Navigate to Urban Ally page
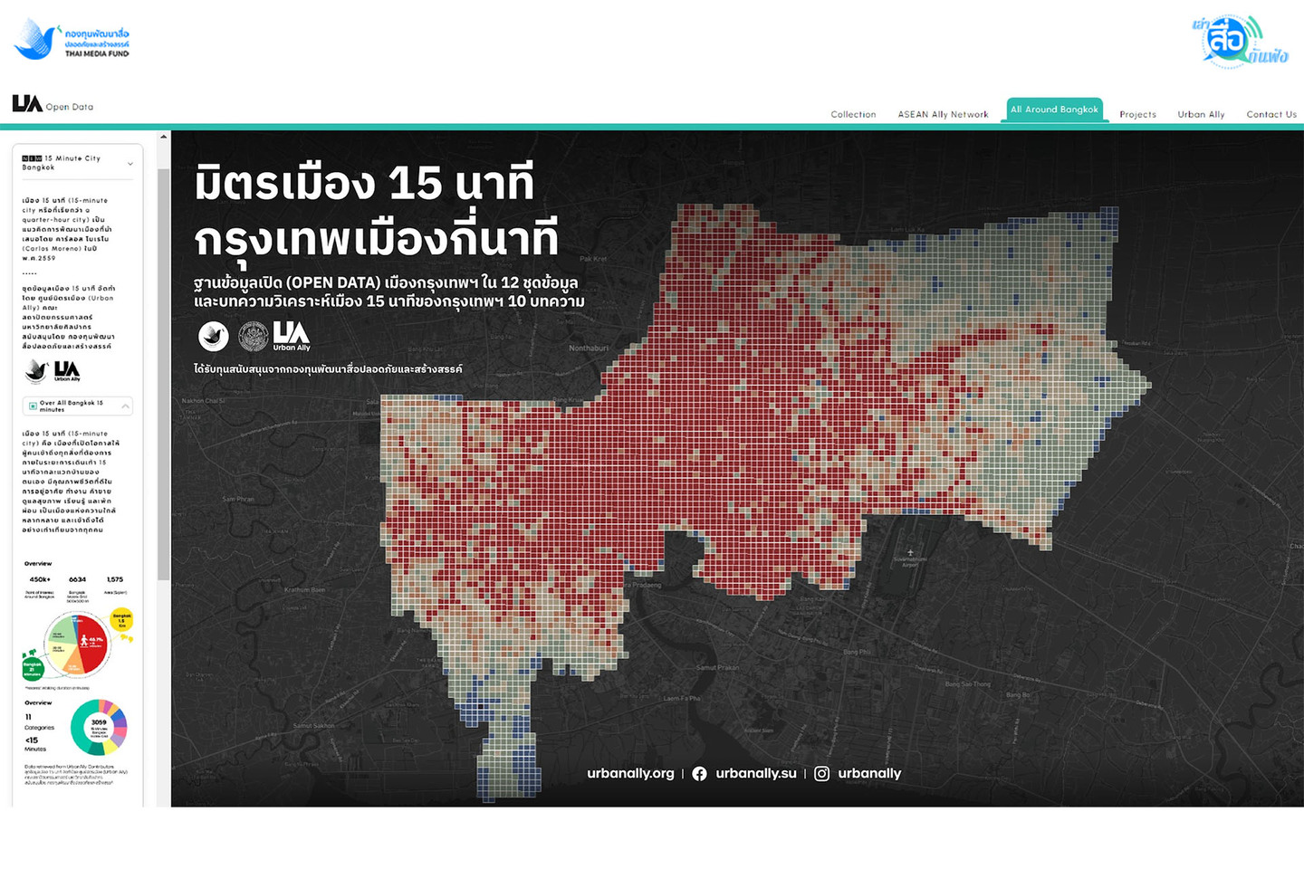1304x869 pixels. (x=1201, y=114)
